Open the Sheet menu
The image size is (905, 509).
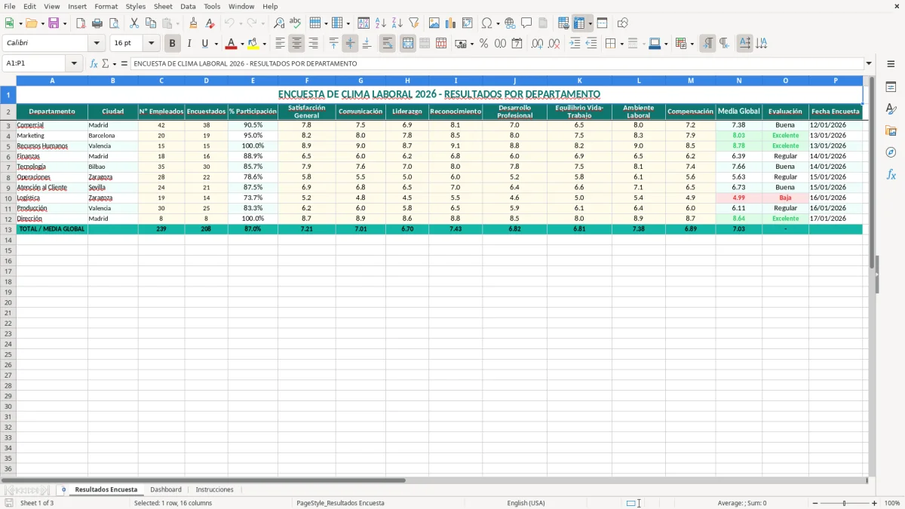click(163, 6)
